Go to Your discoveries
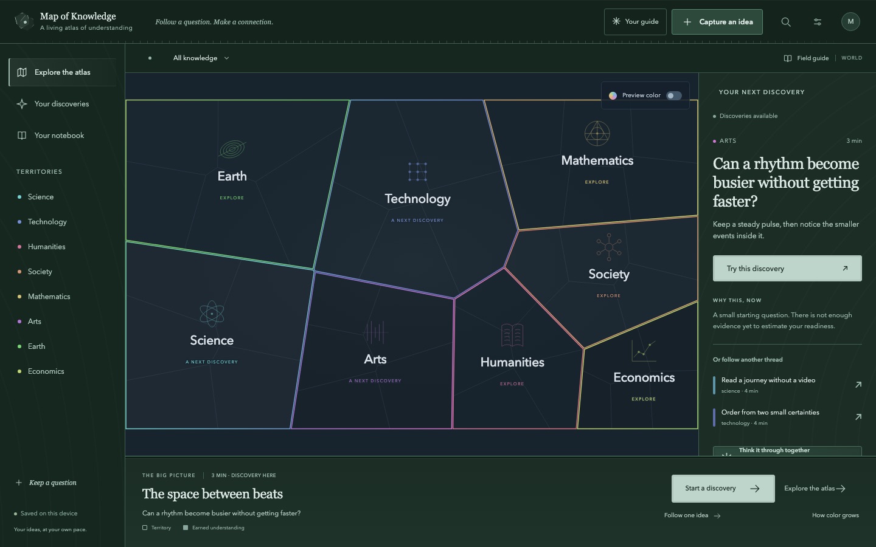Screen dimensions: 876x547 click(62, 104)
